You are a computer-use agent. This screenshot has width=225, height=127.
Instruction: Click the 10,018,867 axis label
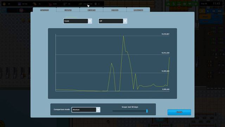pyautogui.click(x=166, y=34)
